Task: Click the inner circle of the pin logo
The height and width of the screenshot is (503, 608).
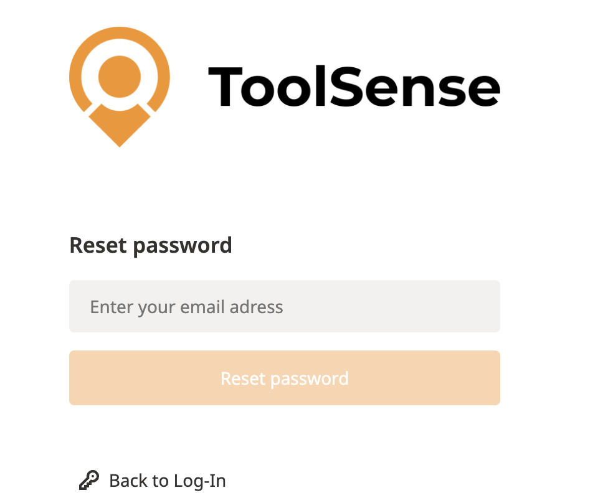Action: tap(119, 76)
